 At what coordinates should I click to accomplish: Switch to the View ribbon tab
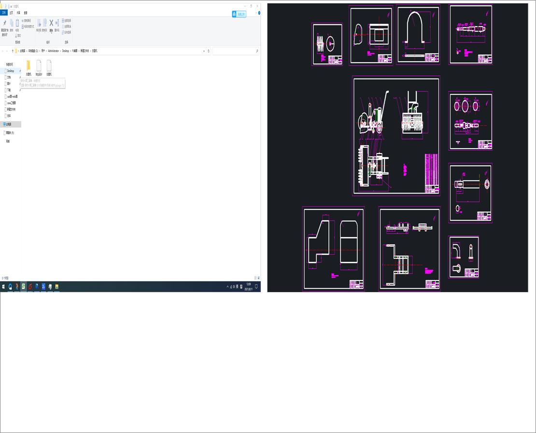(26, 13)
